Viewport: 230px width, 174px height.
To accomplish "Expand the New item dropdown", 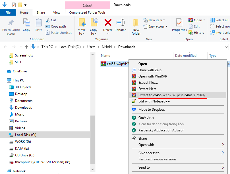I will tap(158, 20).
